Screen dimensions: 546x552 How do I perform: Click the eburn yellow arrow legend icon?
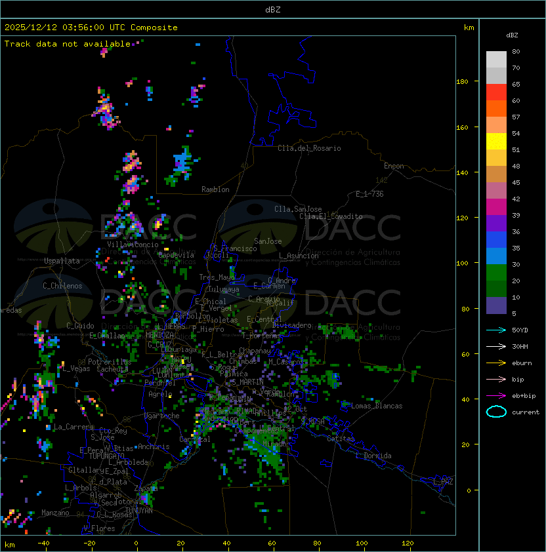pyautogui.click(x=496, y=363)
